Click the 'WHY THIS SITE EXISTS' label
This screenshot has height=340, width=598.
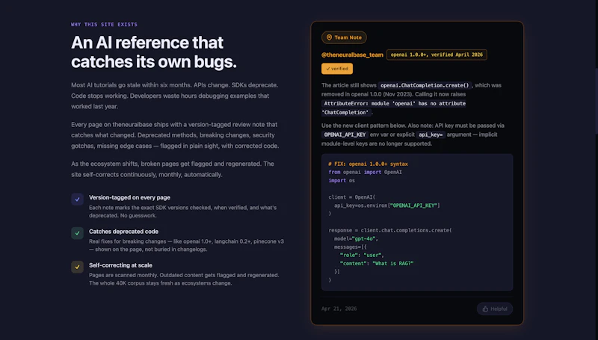[x=104, y=25]
